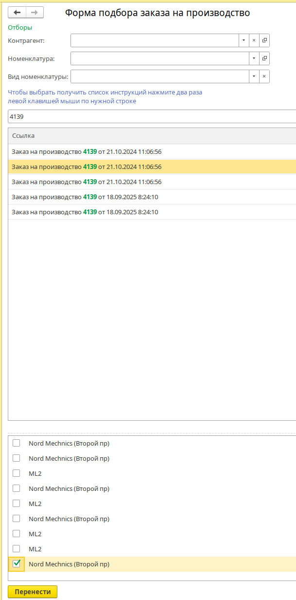Image resolution: width=296 pixels, height=600 pixels.
Task: Tick the first ML2 checkbox
Action: [x=17, y=473]
